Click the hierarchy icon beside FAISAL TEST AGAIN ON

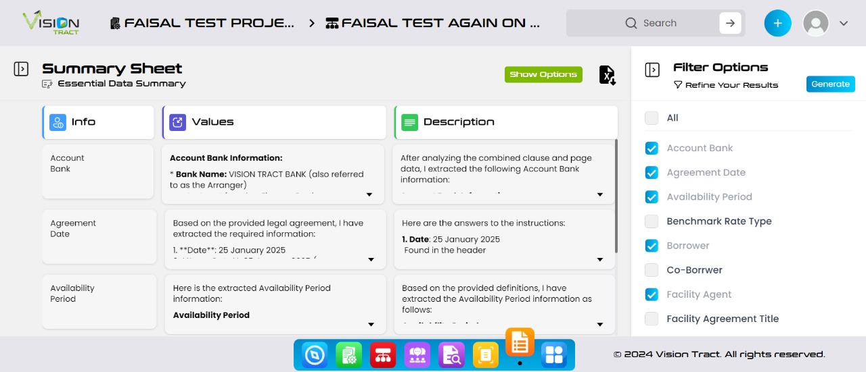point(332,23)
